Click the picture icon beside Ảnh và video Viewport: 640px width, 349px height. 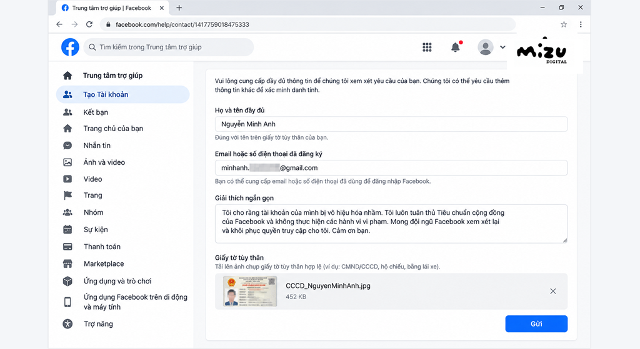(x=67, y=162)
